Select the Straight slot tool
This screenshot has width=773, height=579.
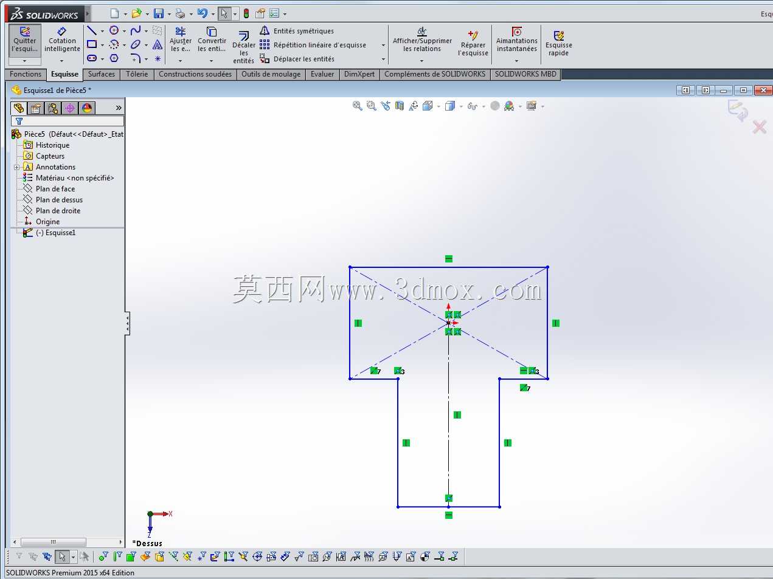(x=92, y=58)
